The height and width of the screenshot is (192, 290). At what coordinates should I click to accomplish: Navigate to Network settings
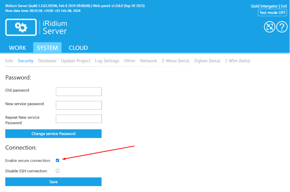[x=148, y=61]
